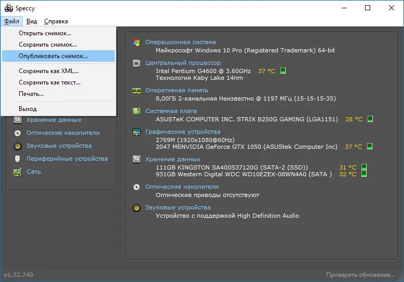Maximize the Speccy window
This screenshot has width=404, height=282.
click(368, 8)
